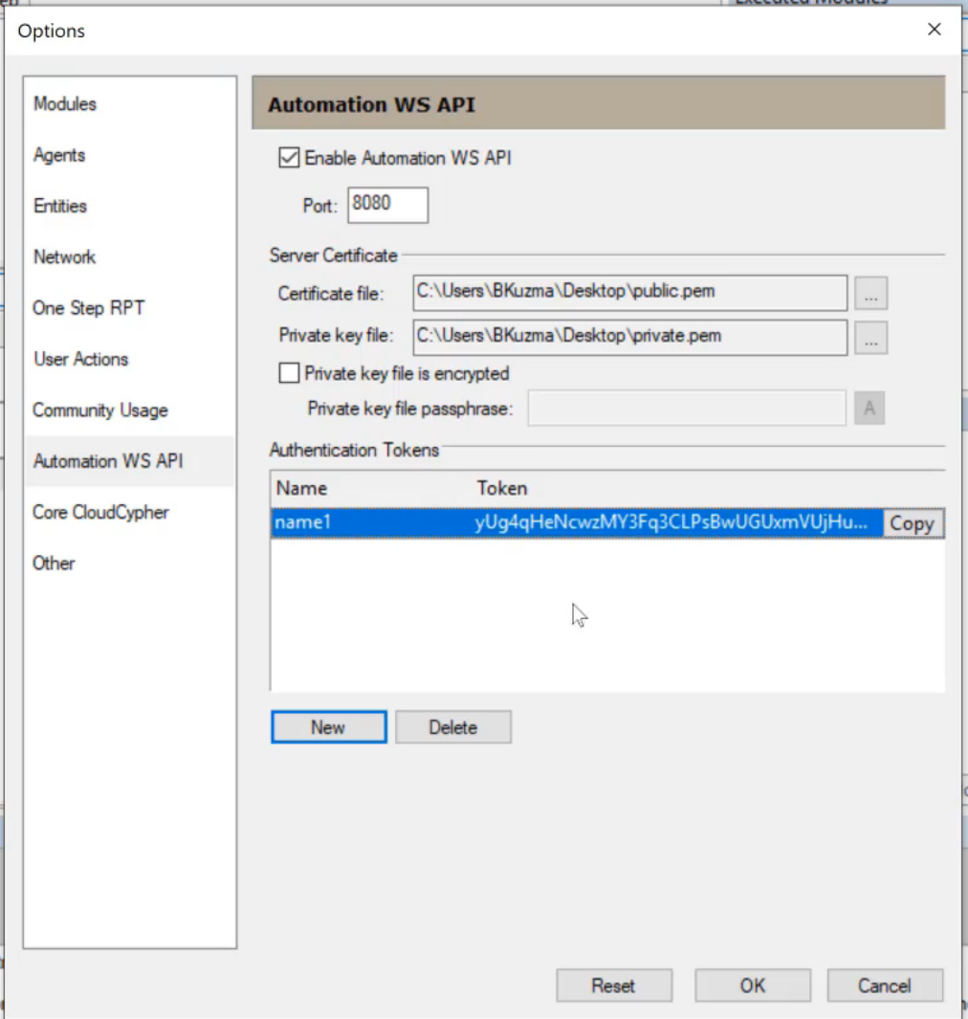The width and height of the screenshot is (968, 1019).
Task: Go to Entities options page
Action: click(x=60, y=206)
